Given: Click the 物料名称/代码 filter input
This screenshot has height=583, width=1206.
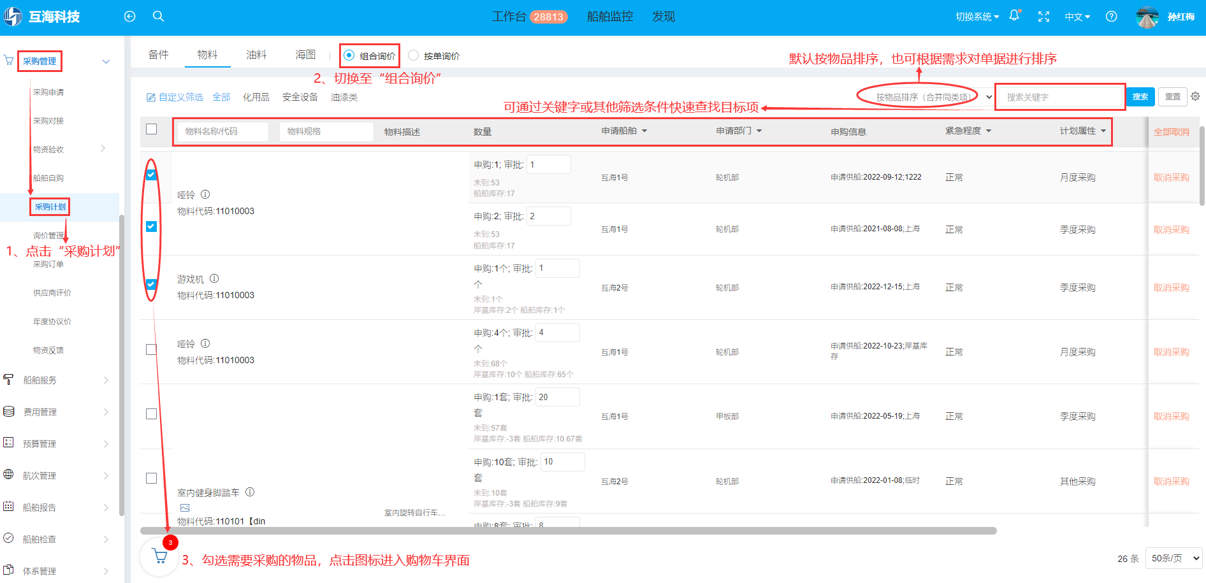Looking at the screenshot, I should pos(222,131).
